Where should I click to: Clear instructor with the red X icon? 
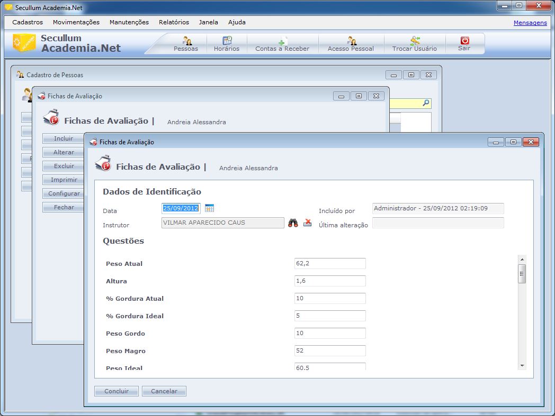click(307, 223)
